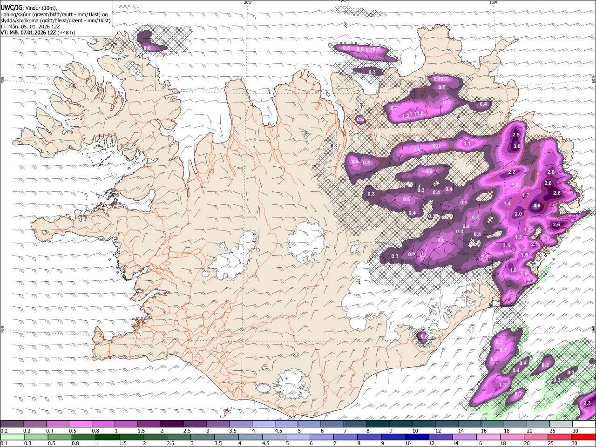Screen dimensions: 596x447
Task: Pick the dusky purple 0.2 swatch in top legend
Action: [x=12, y=424]
